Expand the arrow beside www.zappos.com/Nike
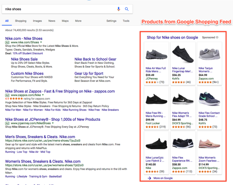Viewport: 233px width, 185px height. coord(43,95)
